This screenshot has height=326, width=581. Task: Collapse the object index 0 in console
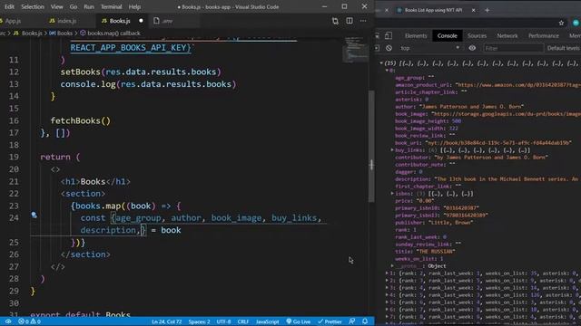click(x=387, y=71)
